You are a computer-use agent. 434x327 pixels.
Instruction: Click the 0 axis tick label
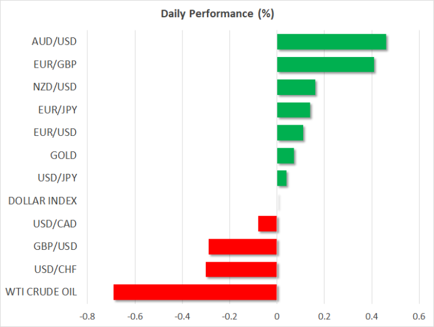(277, 316)
